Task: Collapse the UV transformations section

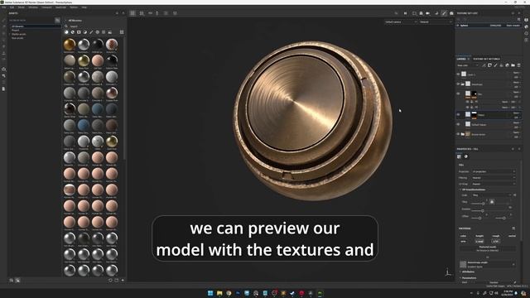Action: (460, 190)
